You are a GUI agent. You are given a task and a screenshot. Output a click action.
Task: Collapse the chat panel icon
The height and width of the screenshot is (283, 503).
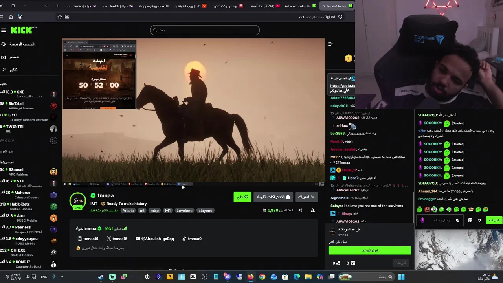[x=330, y=44]
